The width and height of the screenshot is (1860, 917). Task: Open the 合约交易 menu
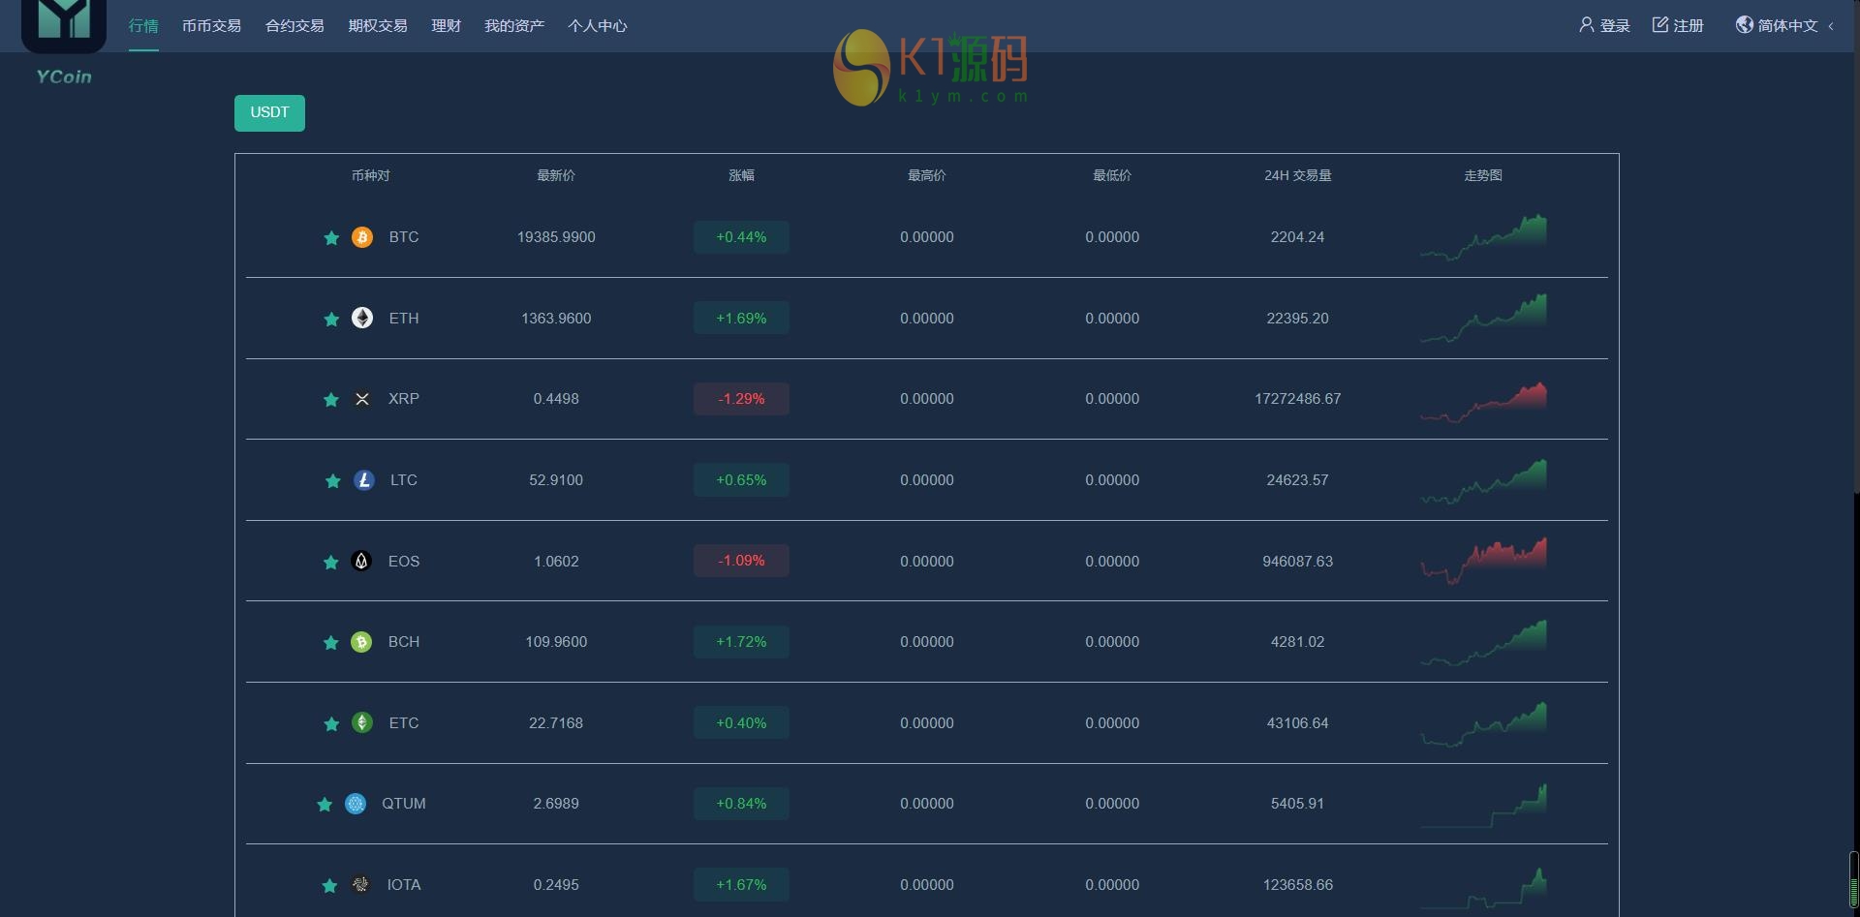point(294,26)
